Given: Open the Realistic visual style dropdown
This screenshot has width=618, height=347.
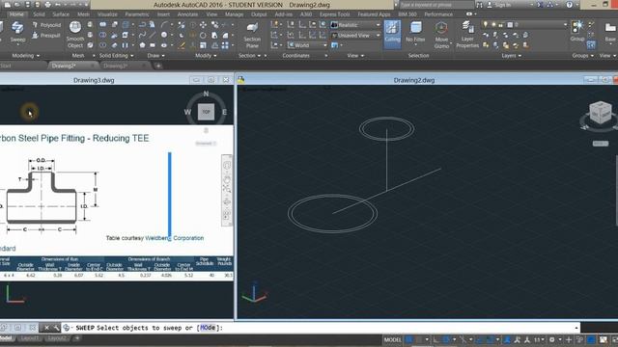Looking at the screenshot, I should coord(356,25).
